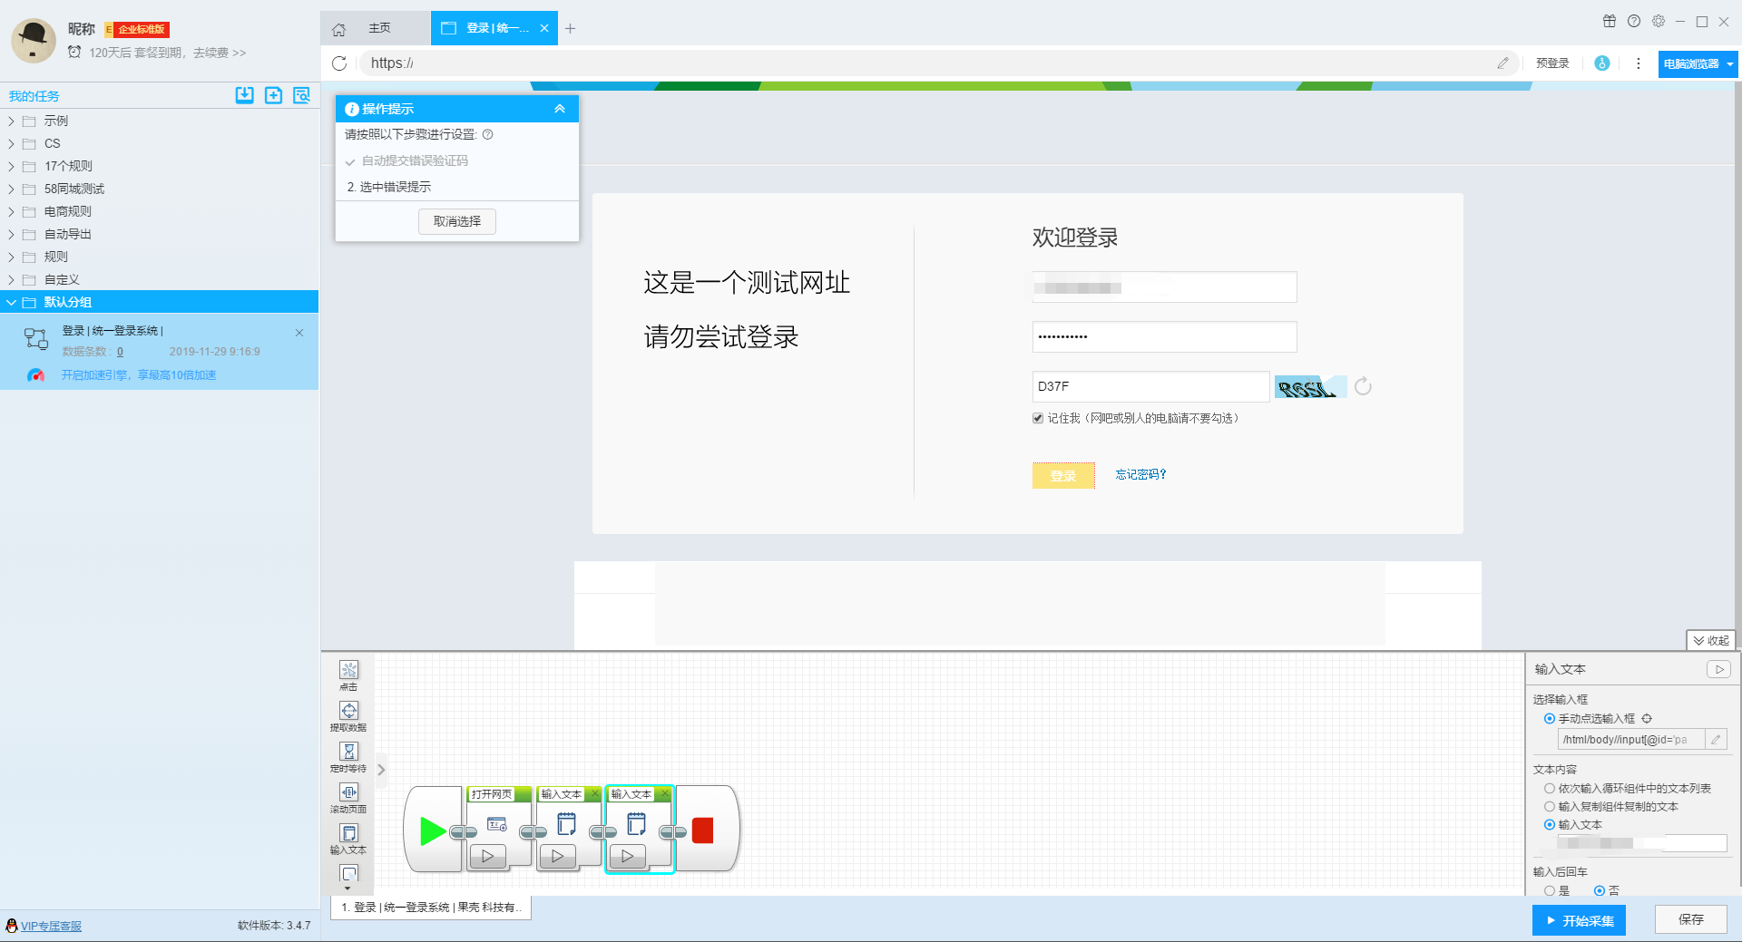Collapse the 操作提示 panel
The image size is (1742, 942).
click(560, 109)
